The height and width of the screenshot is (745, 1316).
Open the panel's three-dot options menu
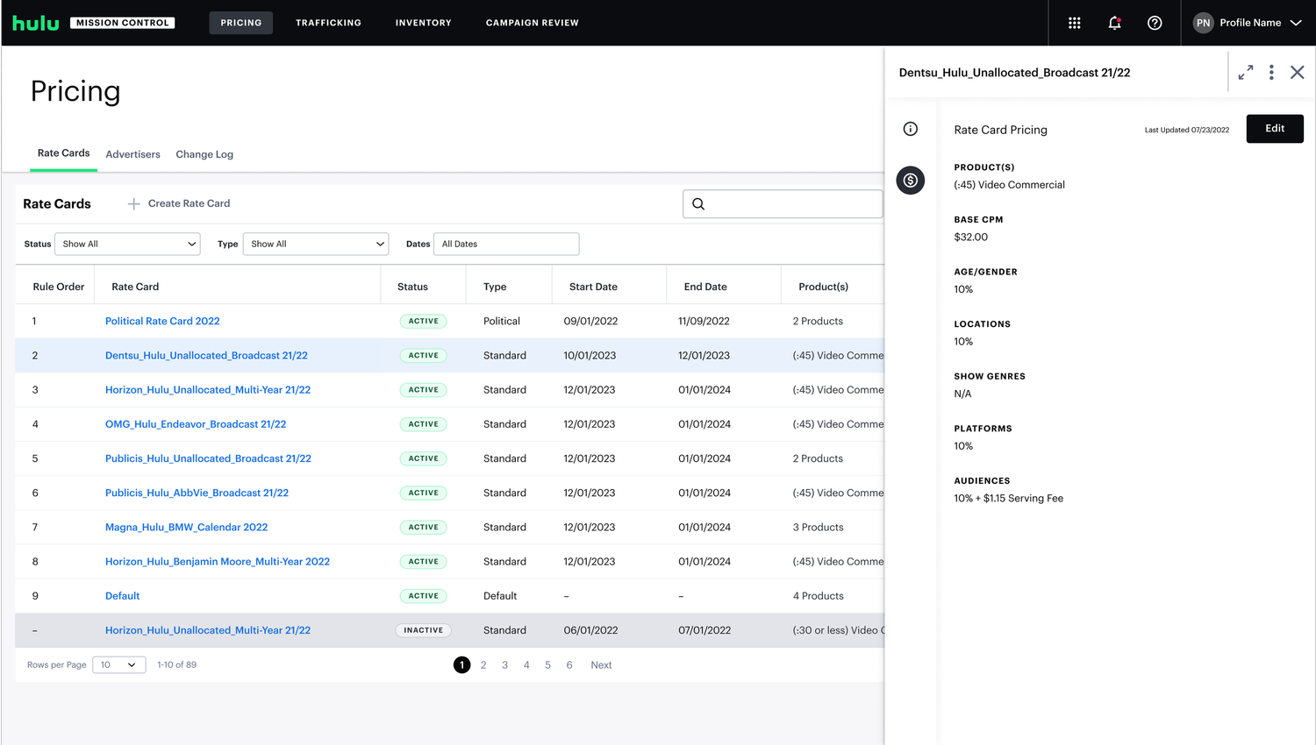coord(1271,72)
